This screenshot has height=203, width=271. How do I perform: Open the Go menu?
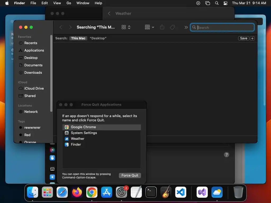click(69, 3)
